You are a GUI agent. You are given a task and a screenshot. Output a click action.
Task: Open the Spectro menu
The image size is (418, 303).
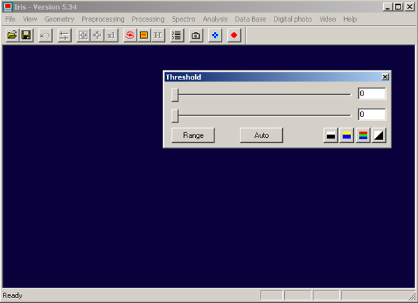click(183, 20)
